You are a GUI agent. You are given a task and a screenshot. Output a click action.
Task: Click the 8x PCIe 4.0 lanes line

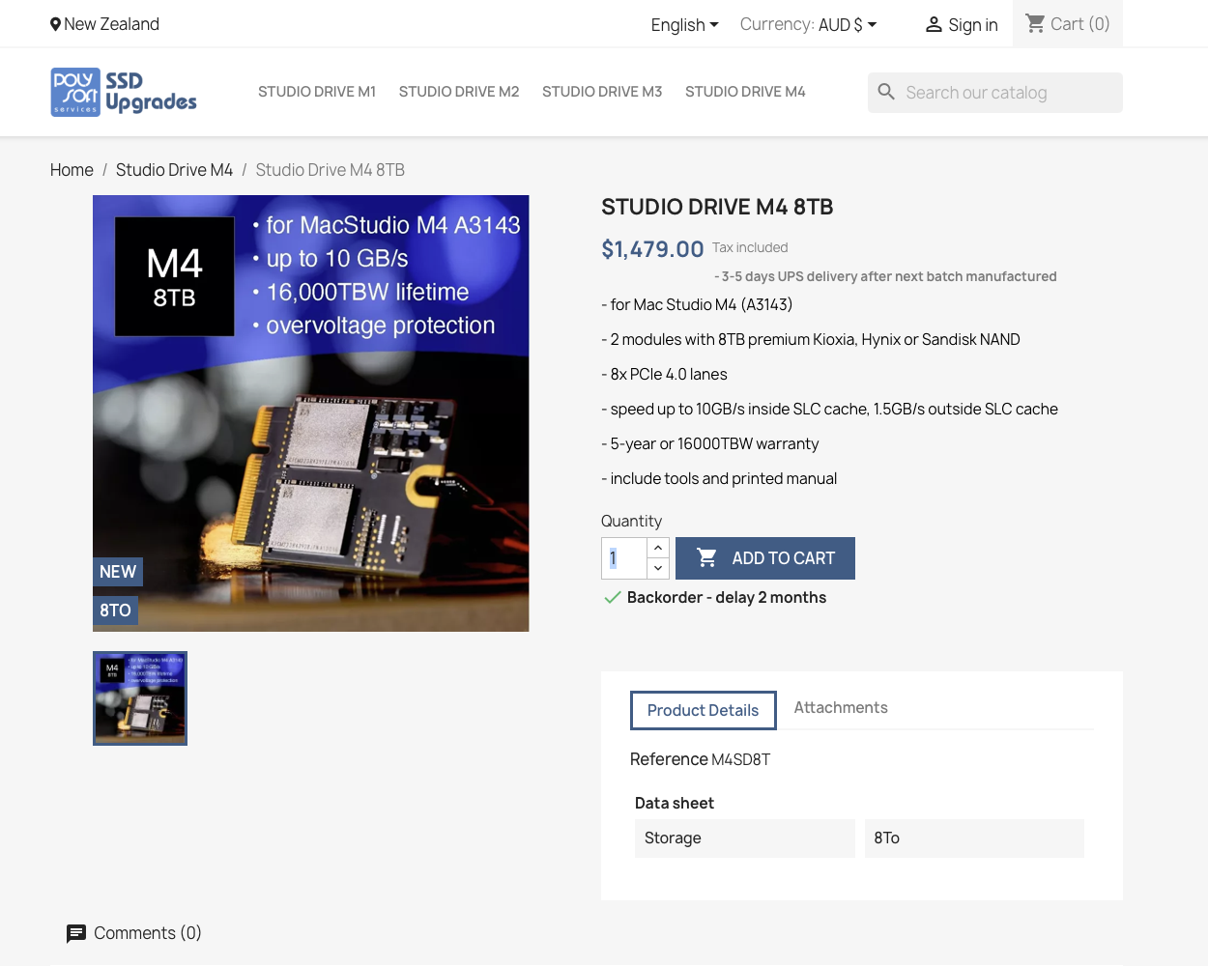pyautogui.click(x=665, y=375)
